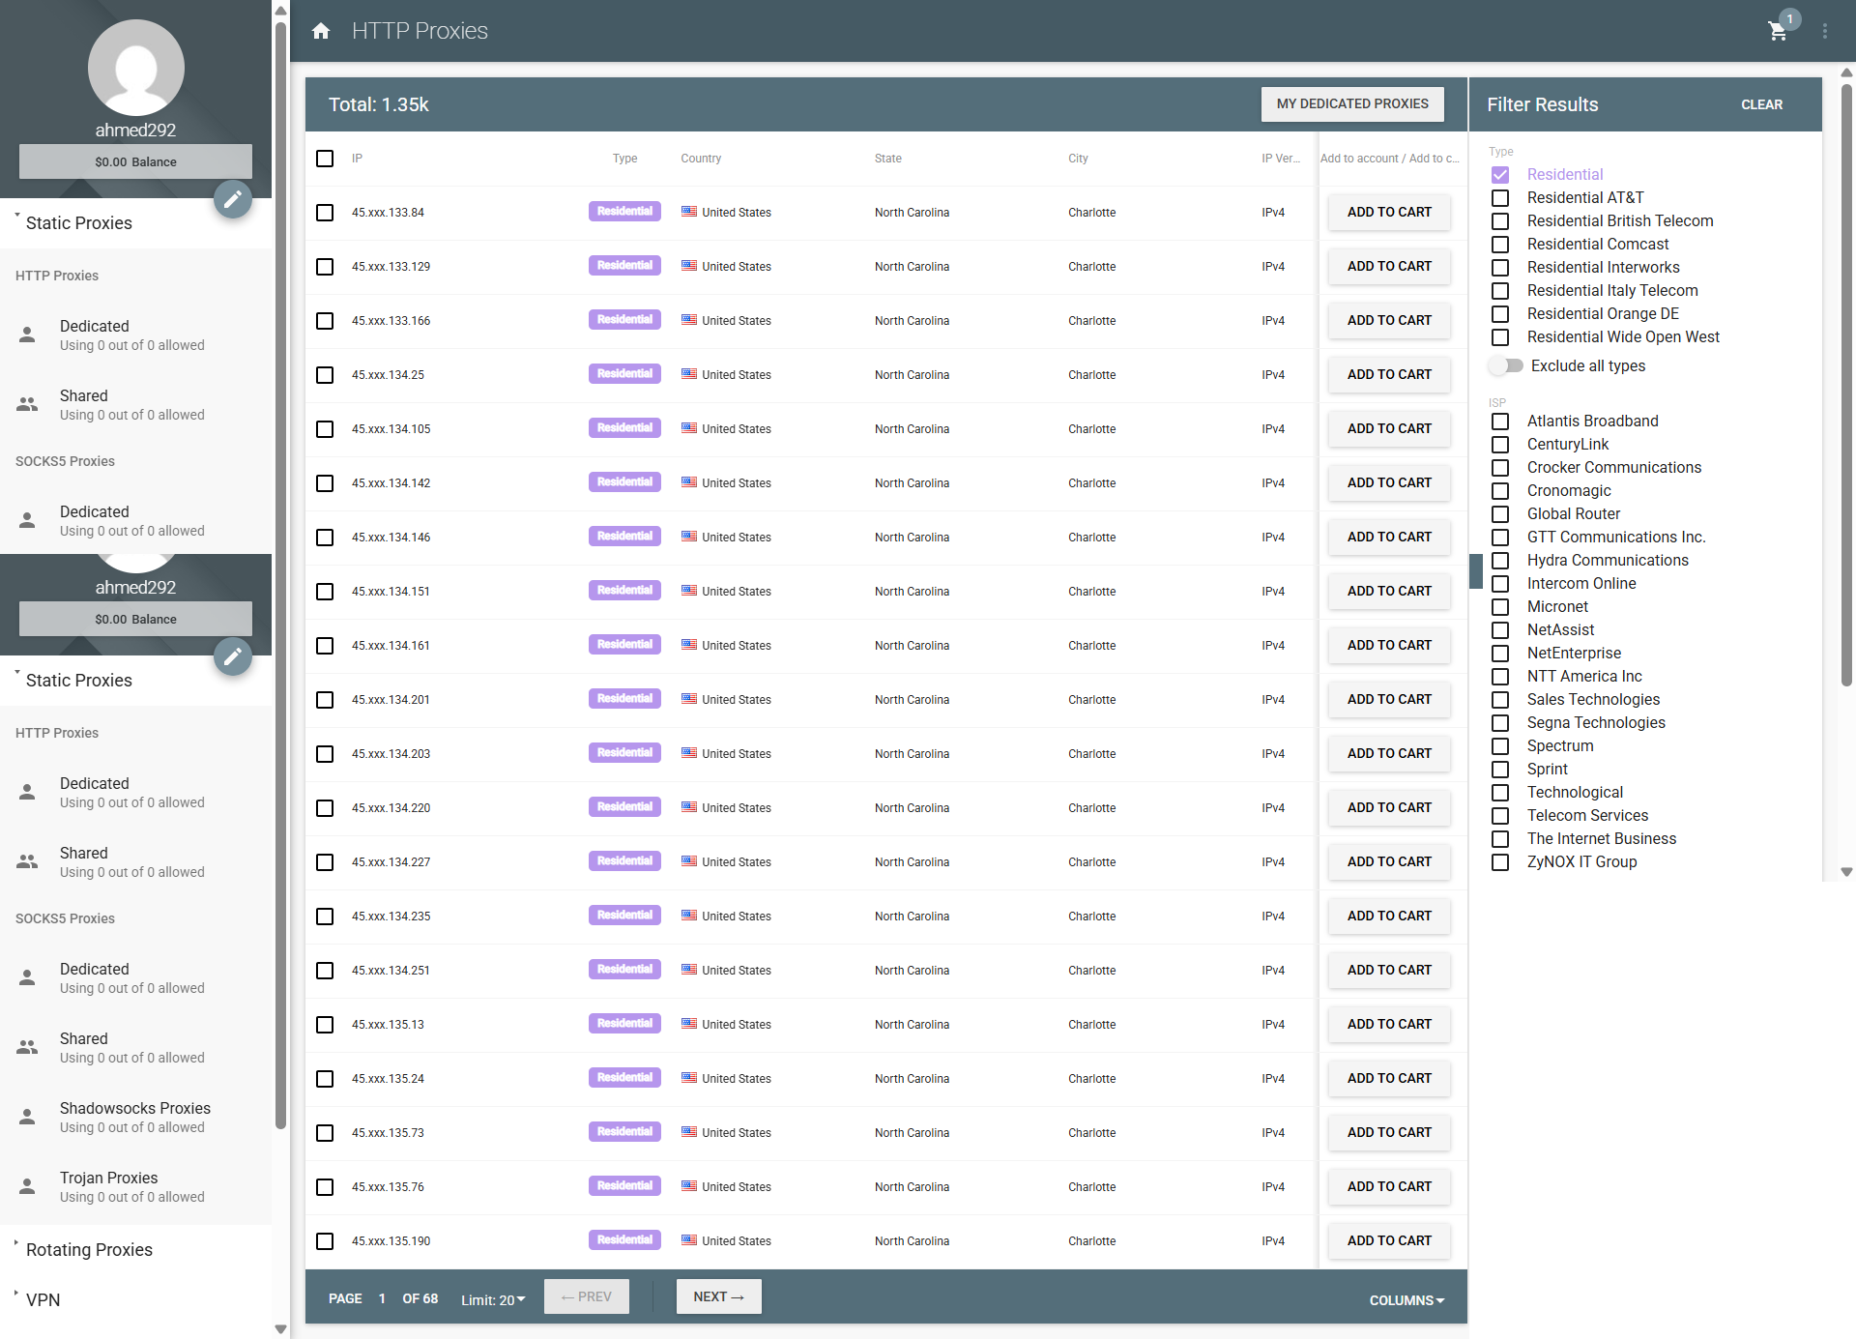Open the shopping cart icon

[1777, 31]
